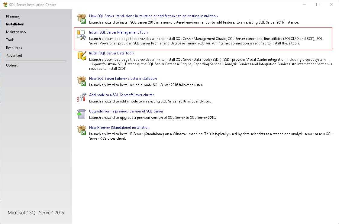Click the SQL Server Installation Center title icon

5,5
